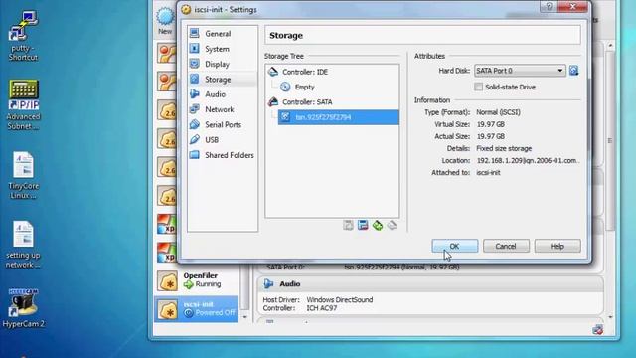636x358 pixels.
Task: Enable the Solid-state Drive checkbox
Action: 479,87
